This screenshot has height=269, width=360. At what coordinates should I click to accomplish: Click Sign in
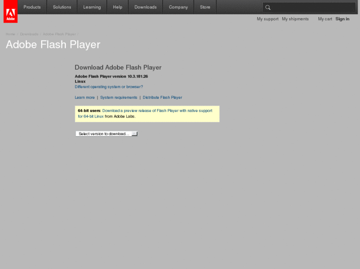pyautogui.click(x=342, y=19)
